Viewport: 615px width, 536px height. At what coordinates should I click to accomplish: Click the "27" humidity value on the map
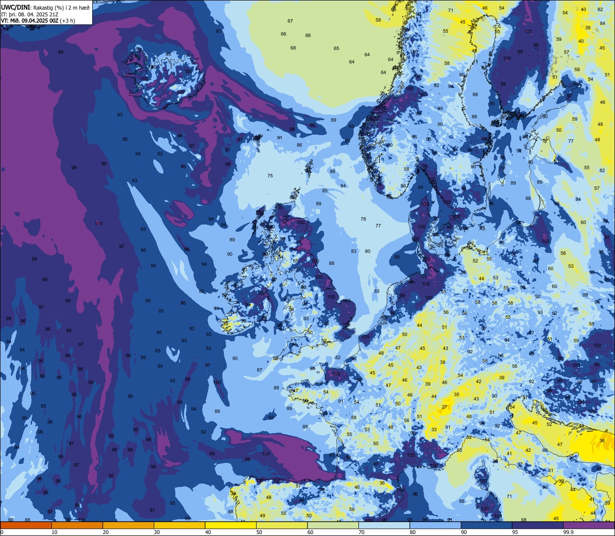point(445,407)
